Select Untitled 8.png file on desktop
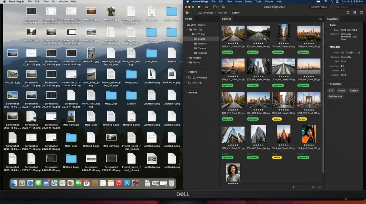Viewport: 366px width, 204px height. coord(131,119)
